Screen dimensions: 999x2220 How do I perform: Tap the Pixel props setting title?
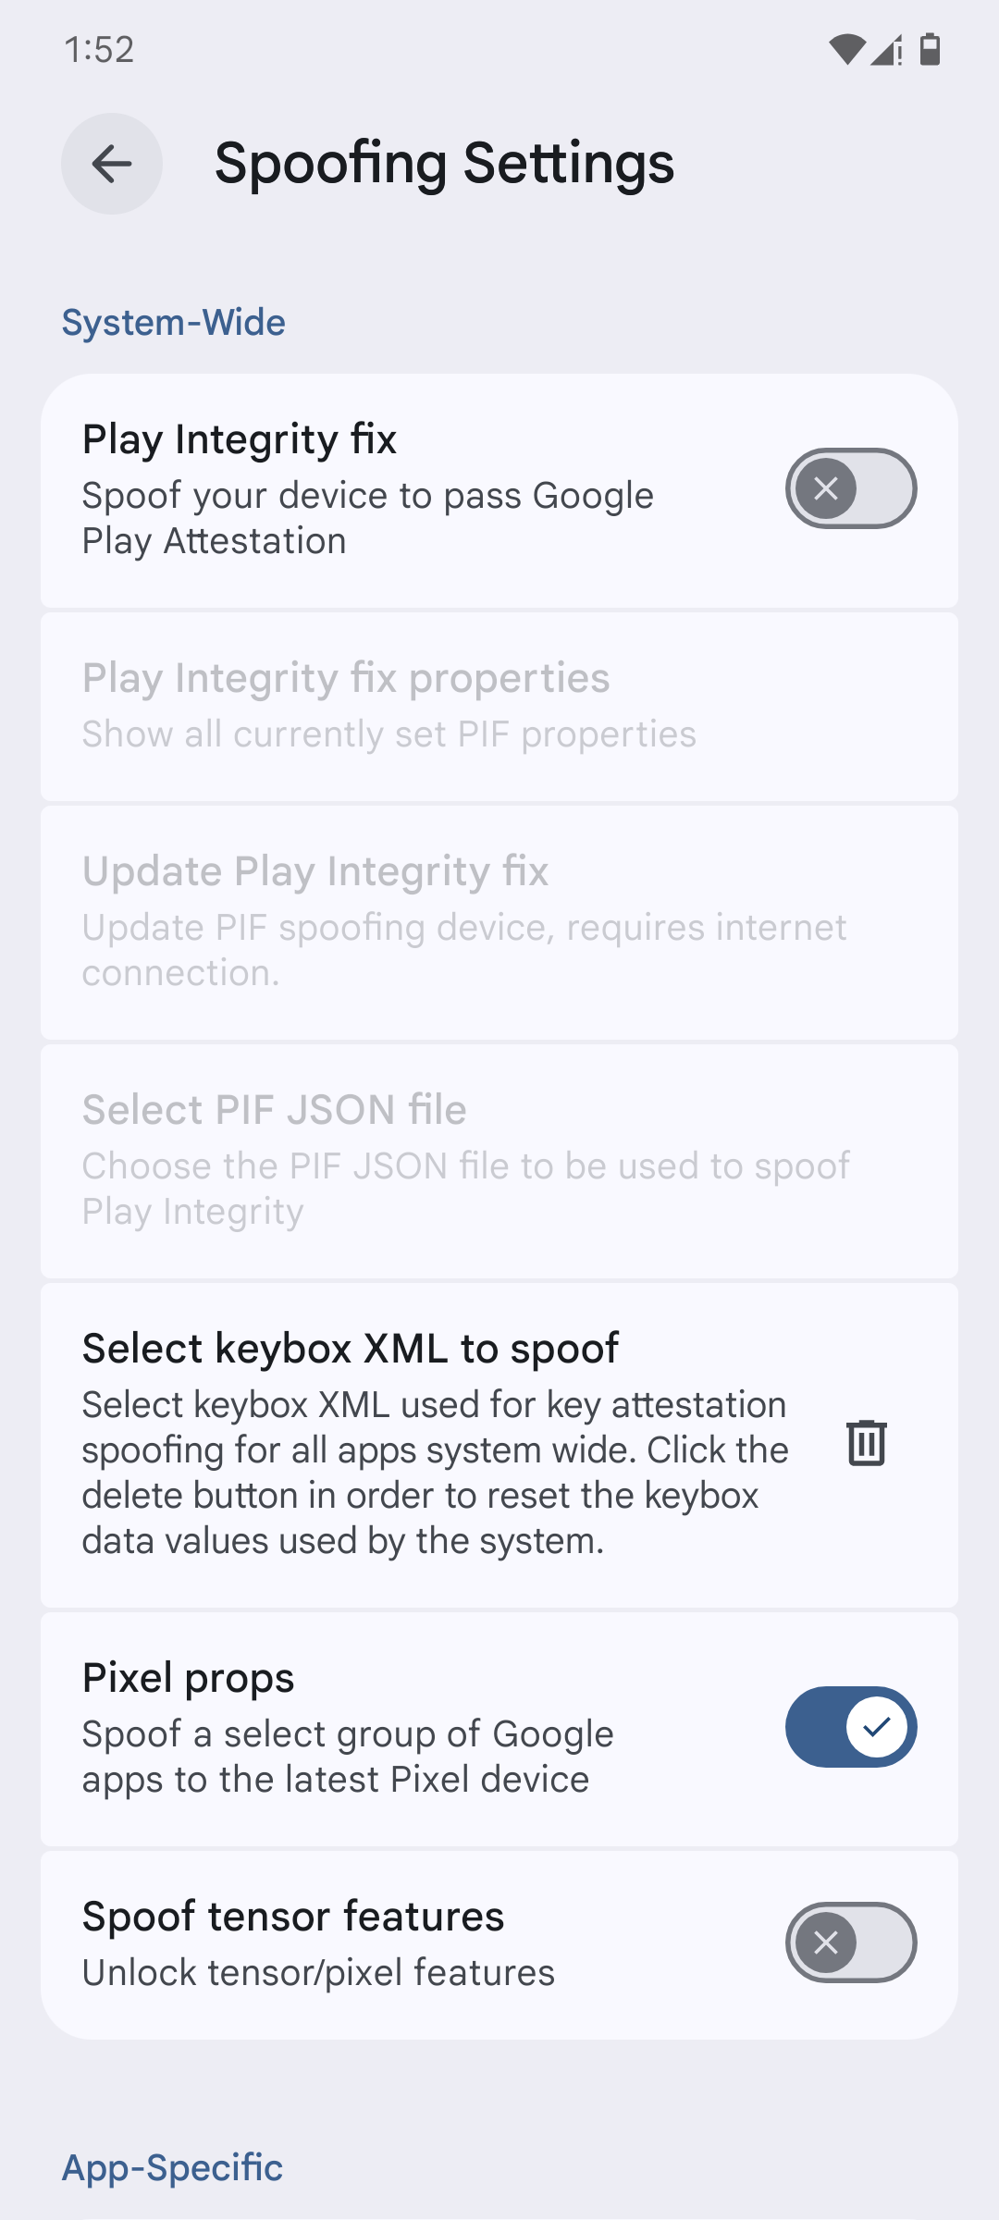(189, 1678)
